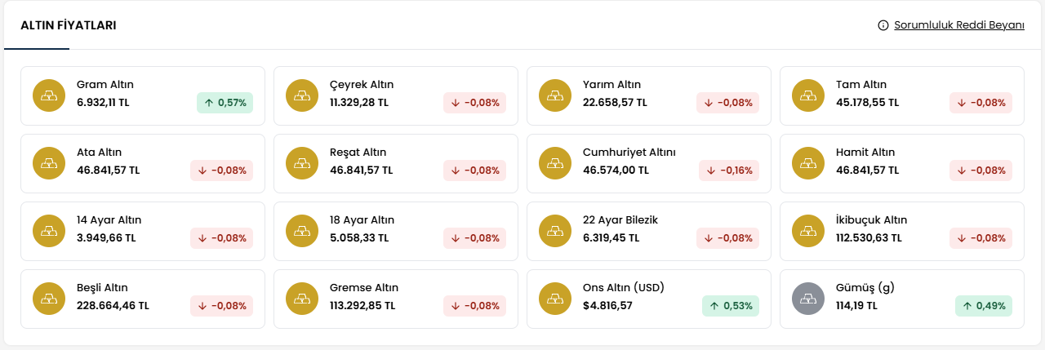This screenshot has height=350, width=1045.
Task: Click the Gram Altın gold bar icon
Action: point(48,95)
